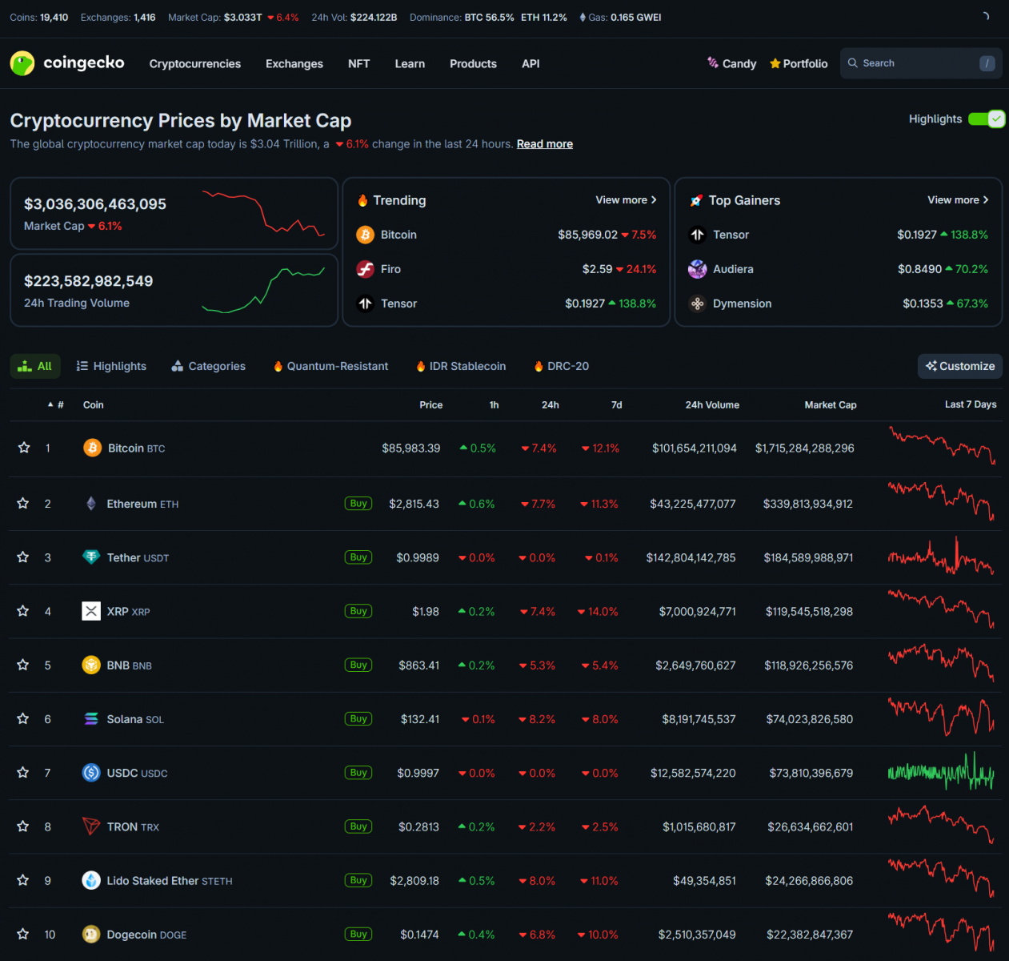Click the XRP coin icon
This screenshot has height=961, width=1009.
point(91,611)
